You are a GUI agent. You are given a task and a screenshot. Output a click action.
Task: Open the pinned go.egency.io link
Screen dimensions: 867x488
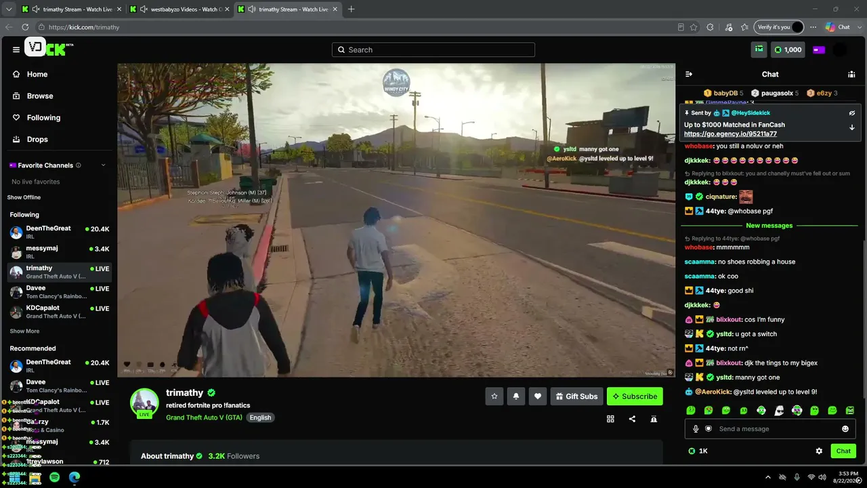click(x=730, y=134)
